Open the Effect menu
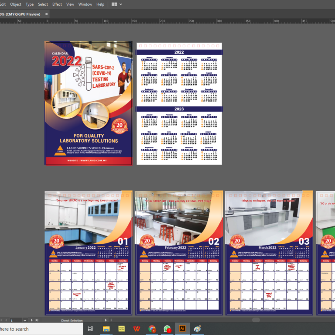335x335 pixels. [x=57, y=4]
